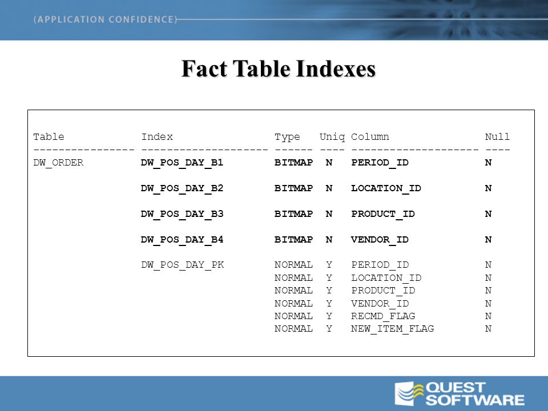Click non-bold LOCATION_ID under PK index
548x411 pixels.
tap(386, 278)
